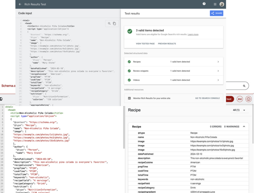Select View Tested Page tab
Image resolution: width=257 pixels, height=193 pixels.
(x=145, y=44)
